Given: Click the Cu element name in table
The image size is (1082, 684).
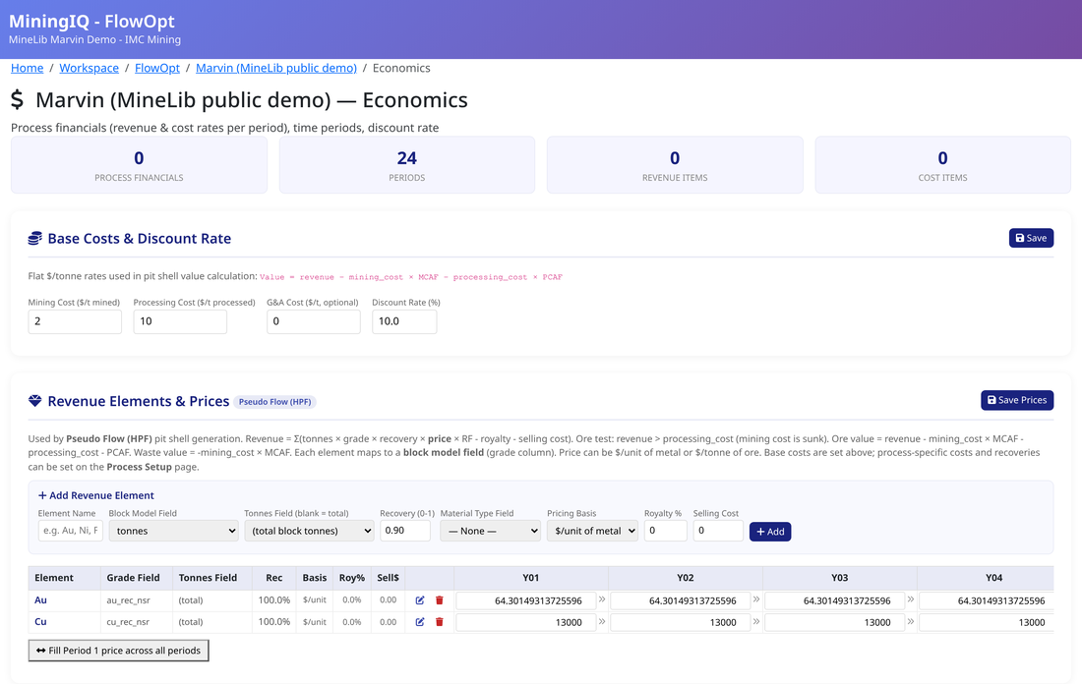Looking at the screenshot, I should tap(40, 622).
